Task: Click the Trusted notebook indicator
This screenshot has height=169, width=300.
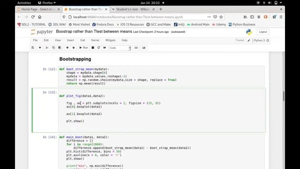Action: coord(240,40)
